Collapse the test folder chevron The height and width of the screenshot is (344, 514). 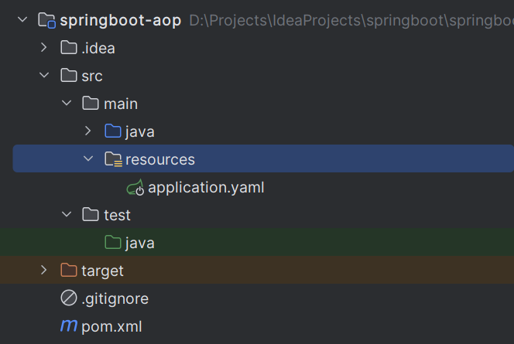coord(67,214)
